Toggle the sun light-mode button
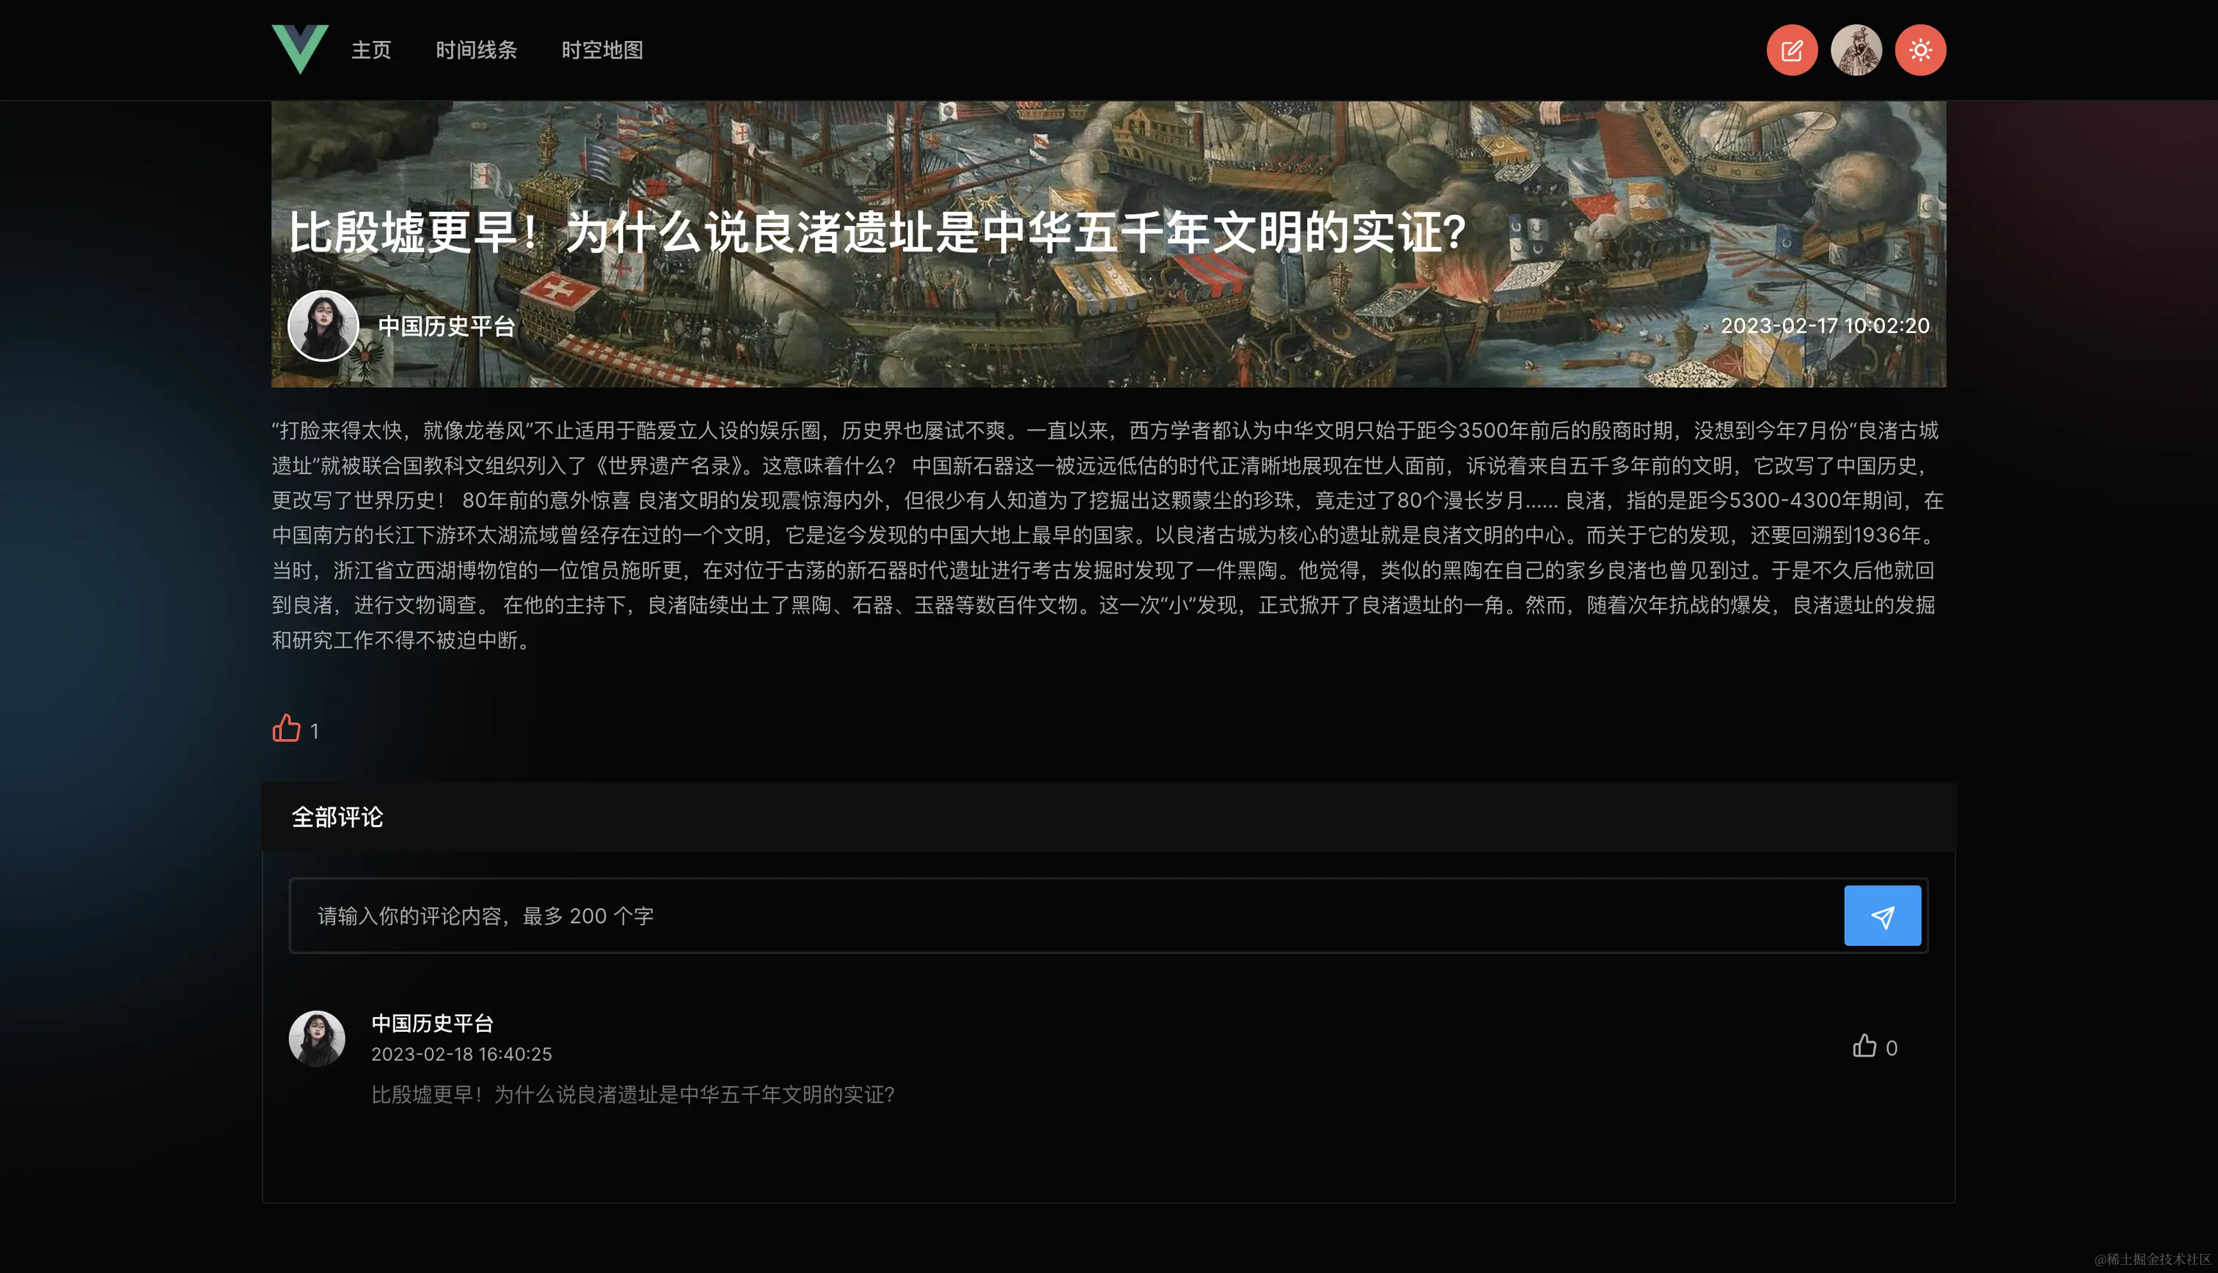 (1920, 50)
